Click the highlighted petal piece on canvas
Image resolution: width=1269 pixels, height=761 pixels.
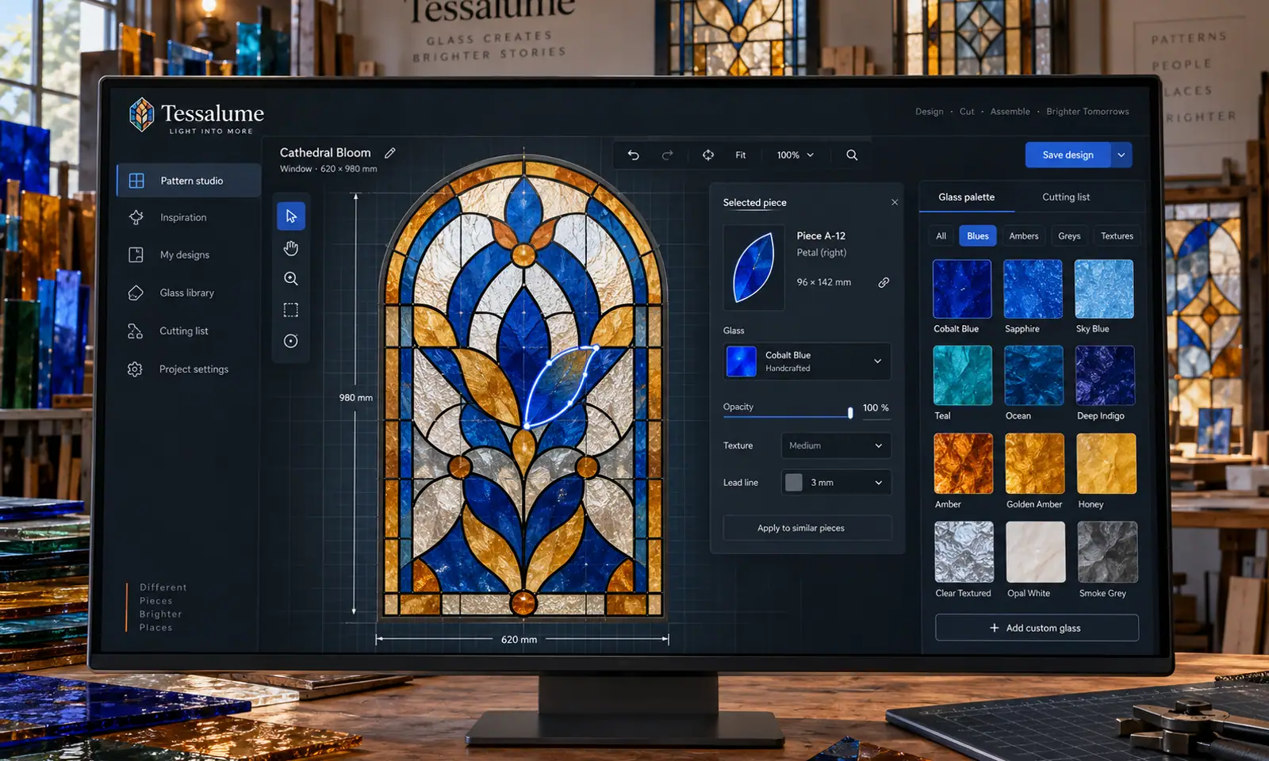(560, 388)
